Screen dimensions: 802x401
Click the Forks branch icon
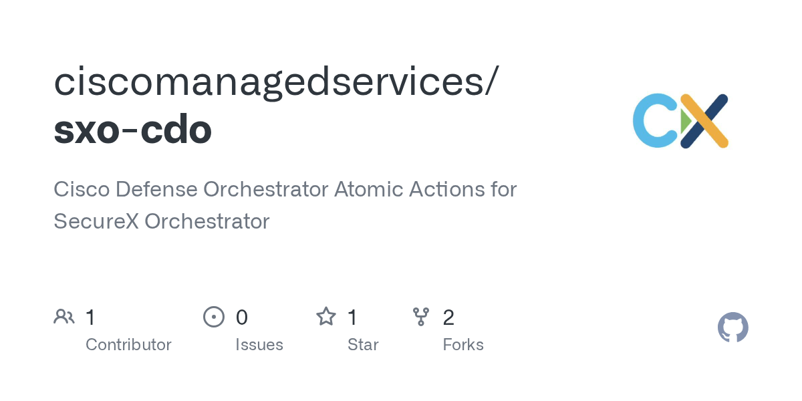421,317
